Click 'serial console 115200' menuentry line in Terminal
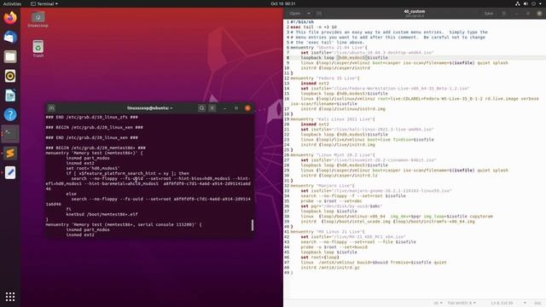 [x=124, y=224]
